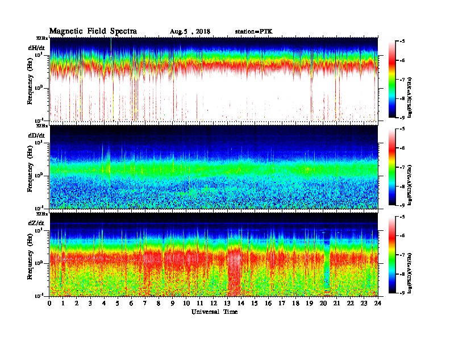Click hour 10 on the time axis
This screenshot has height=348, width=450.
point(186,304)
